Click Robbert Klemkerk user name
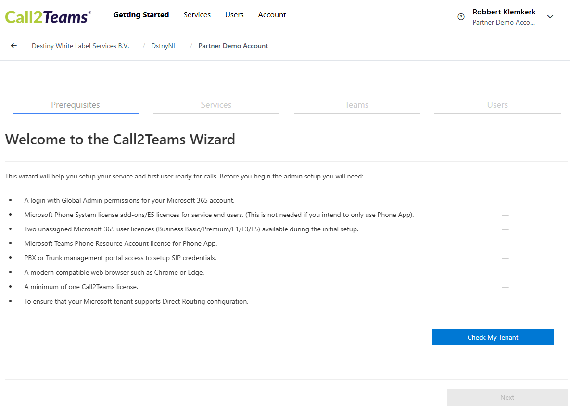The height and width of the screenshot is (407, 570). [x=504, y=12]
